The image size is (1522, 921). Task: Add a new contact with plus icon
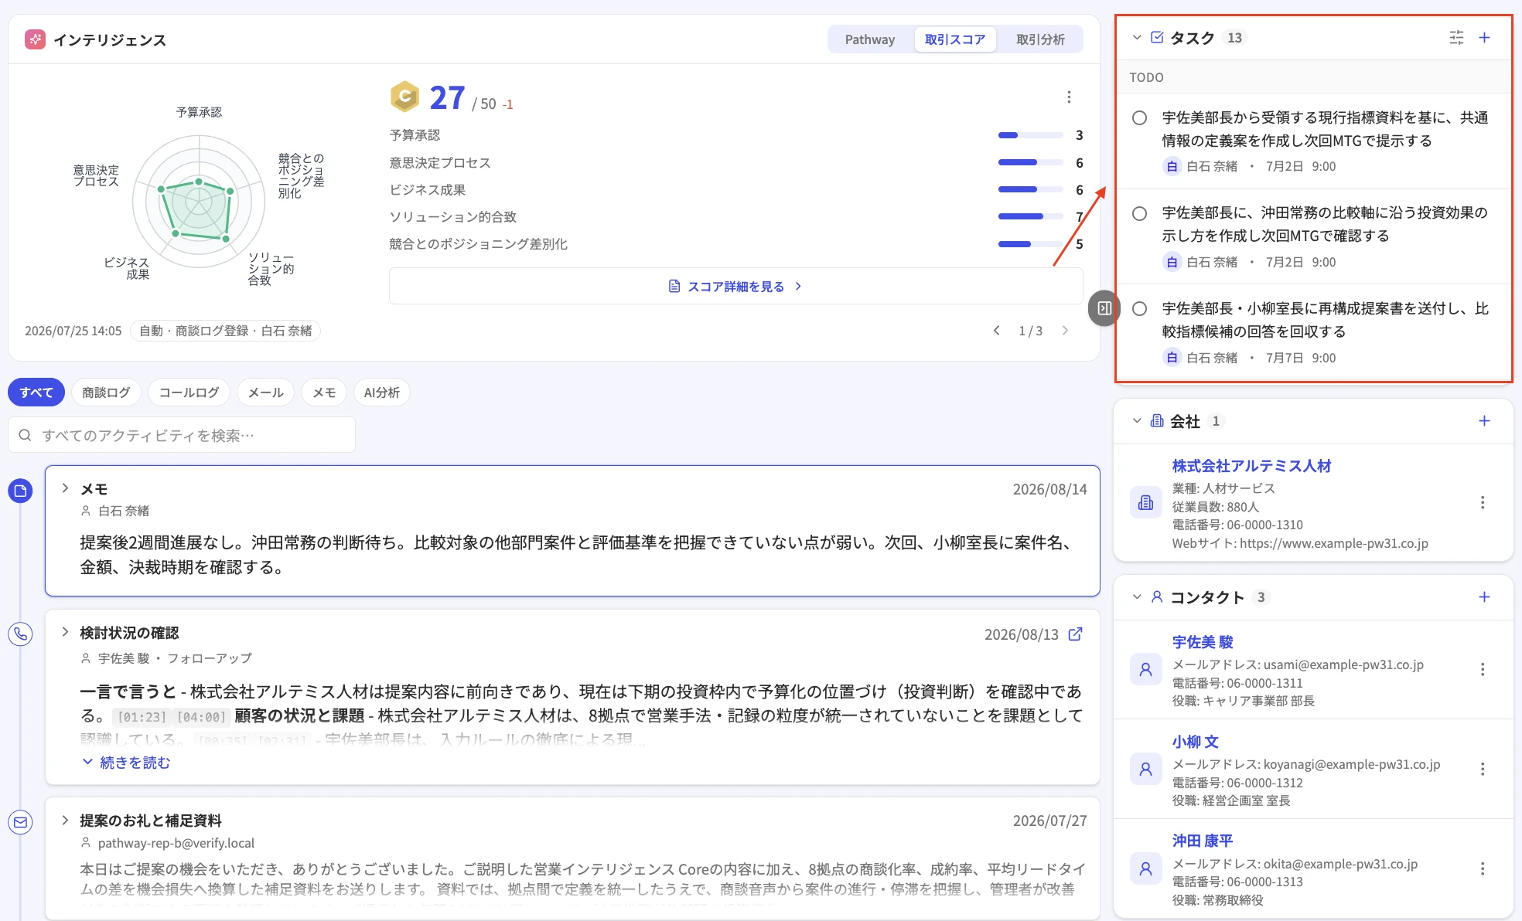(x=1484, y=597)
